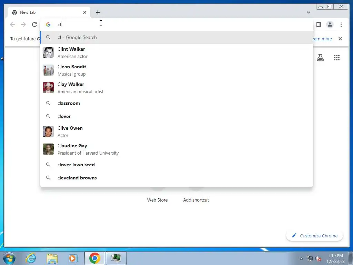Viewport: 353px width, 265px height.
Task: Open the monitor app taskbar icon
Action: [116, 258]
